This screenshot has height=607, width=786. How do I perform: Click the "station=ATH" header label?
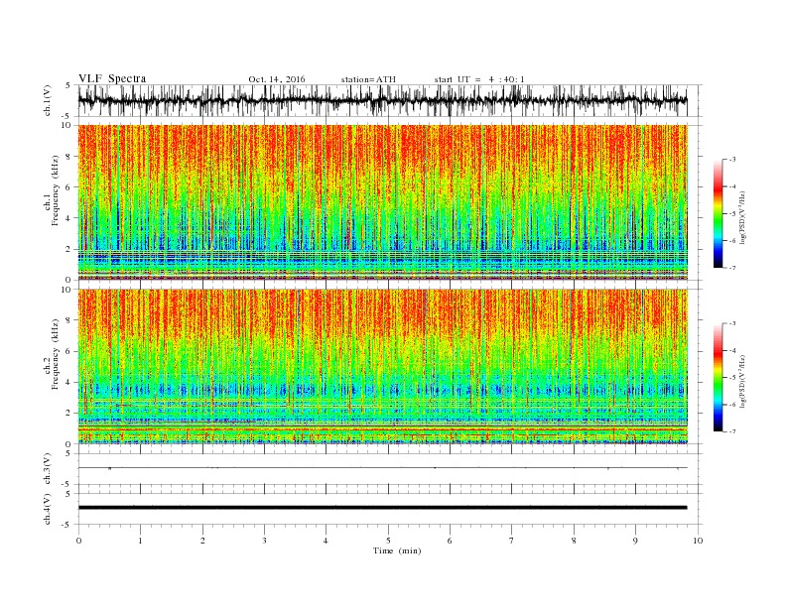click(368, 79)
